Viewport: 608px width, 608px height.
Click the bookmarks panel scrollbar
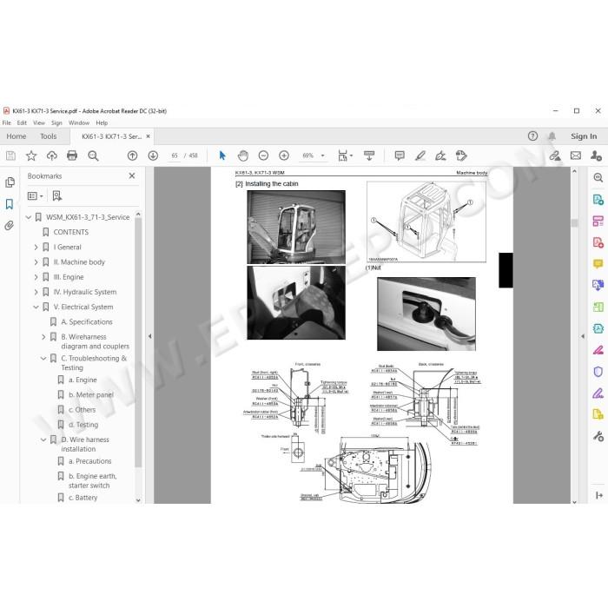tap(138, 343)
